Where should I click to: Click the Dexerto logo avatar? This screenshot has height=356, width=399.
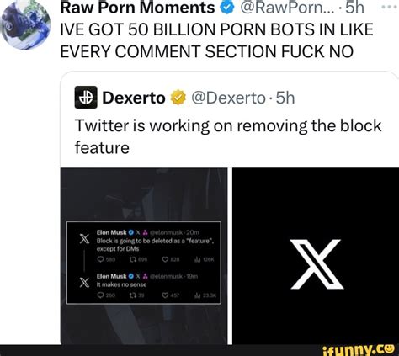(x=86, y=98)
